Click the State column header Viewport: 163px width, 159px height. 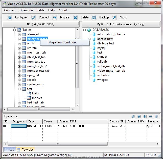(x=50, y=121)
